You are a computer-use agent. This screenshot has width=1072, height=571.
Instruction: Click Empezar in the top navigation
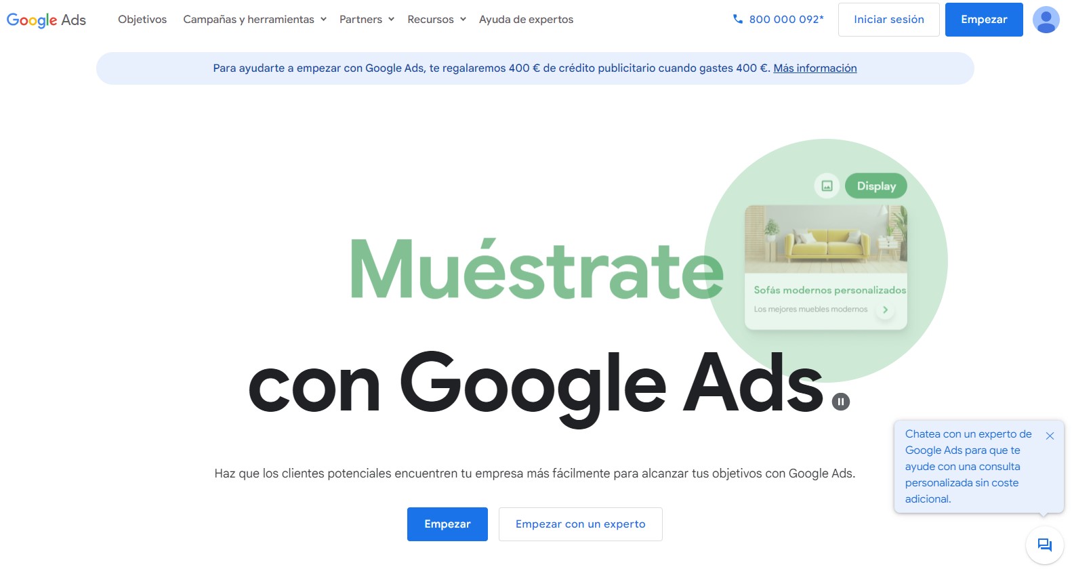984,20
